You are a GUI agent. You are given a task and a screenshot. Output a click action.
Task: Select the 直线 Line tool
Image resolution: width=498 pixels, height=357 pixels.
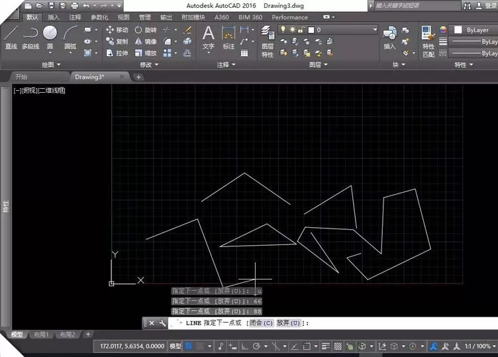(11, 38)
